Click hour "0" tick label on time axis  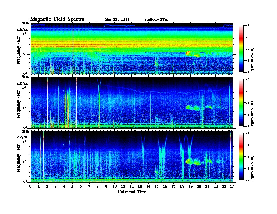[x=30, y=186]
